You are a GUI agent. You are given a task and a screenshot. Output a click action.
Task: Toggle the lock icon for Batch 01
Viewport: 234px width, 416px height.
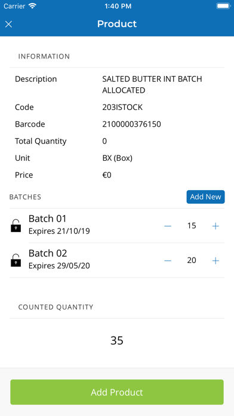click(16, 225)
